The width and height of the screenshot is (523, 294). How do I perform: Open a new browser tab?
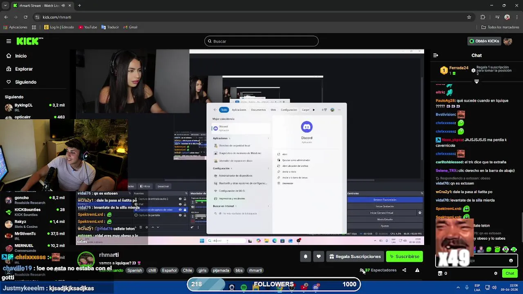click(x=79, y=6)
